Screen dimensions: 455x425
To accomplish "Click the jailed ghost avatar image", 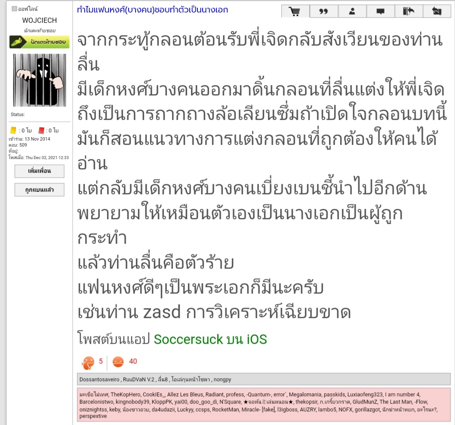I will (40, 80).
